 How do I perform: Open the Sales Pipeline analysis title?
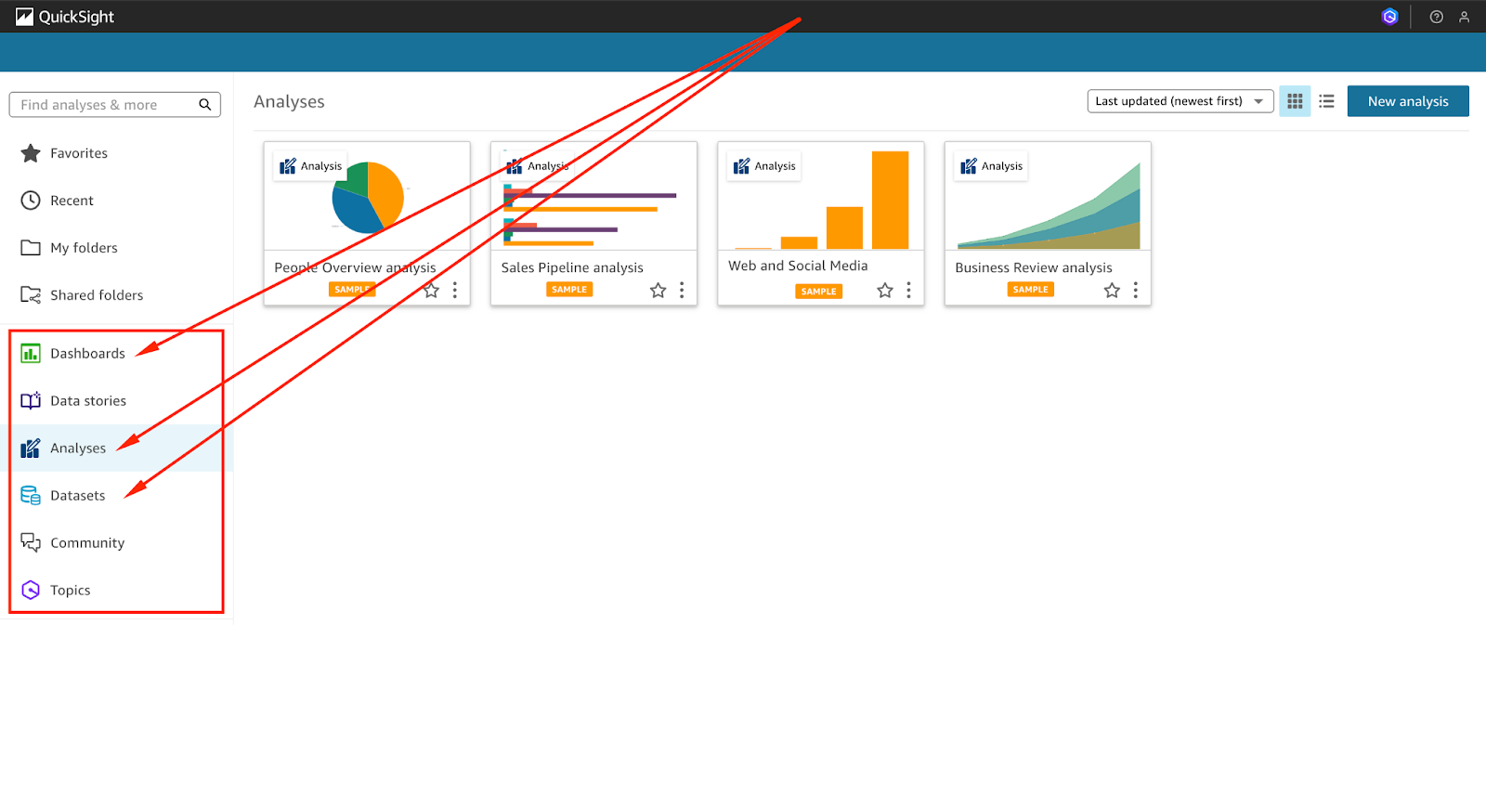click(x=572, y=267)
